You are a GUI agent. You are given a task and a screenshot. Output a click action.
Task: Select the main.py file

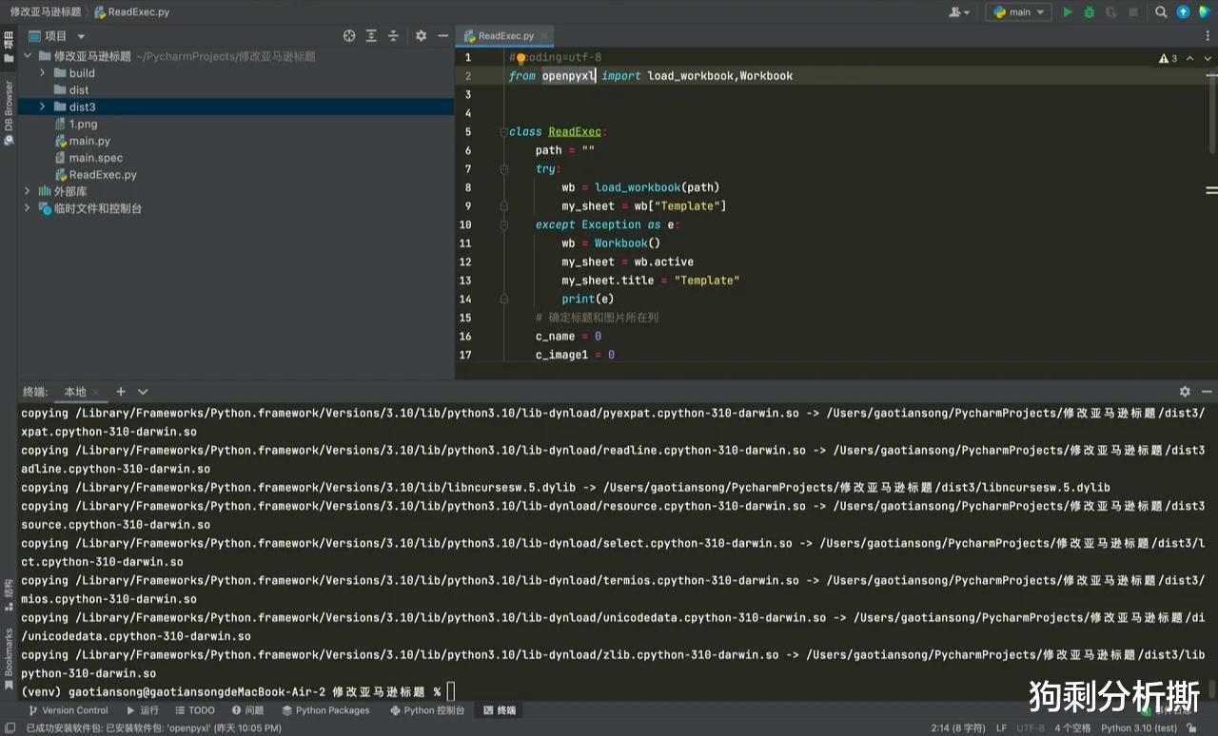(x=90, y=140)
